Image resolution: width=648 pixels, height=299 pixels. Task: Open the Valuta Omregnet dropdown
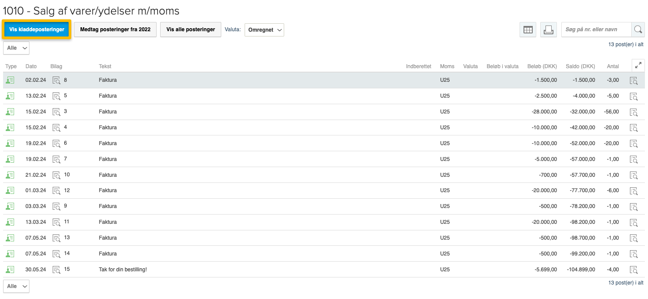264,30
